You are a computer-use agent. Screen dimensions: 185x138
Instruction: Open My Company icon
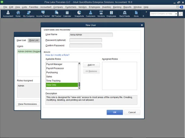pos(29,14)
